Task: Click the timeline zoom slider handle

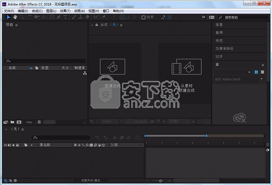Action: (x=161, y=181)
